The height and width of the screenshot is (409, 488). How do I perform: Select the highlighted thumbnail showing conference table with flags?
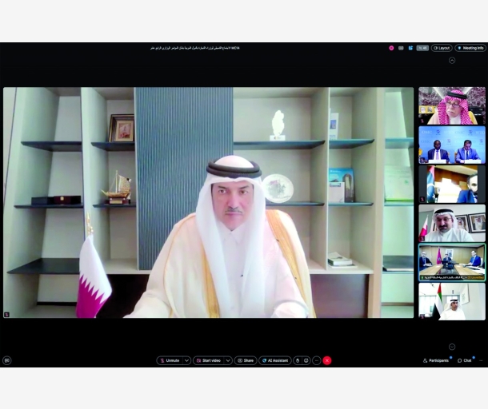click(x=451, y=262)
